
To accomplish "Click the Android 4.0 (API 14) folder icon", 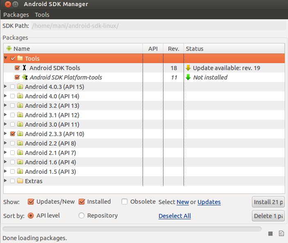I will (x=20, y=96).
